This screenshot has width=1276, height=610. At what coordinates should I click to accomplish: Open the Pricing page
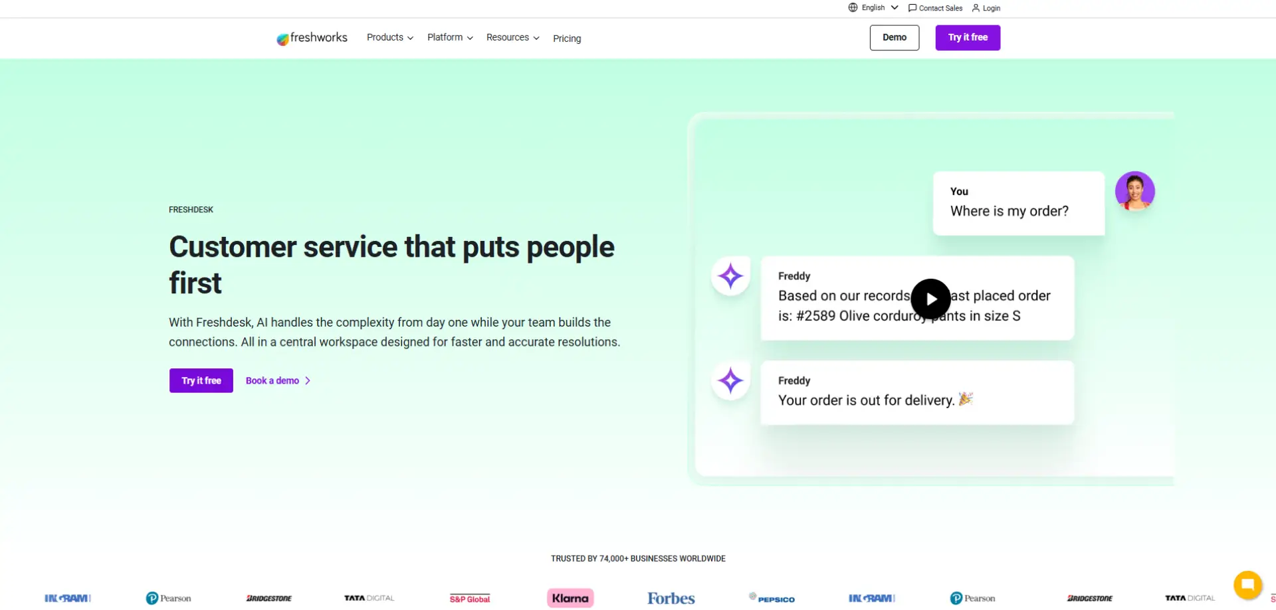[567, 38]
